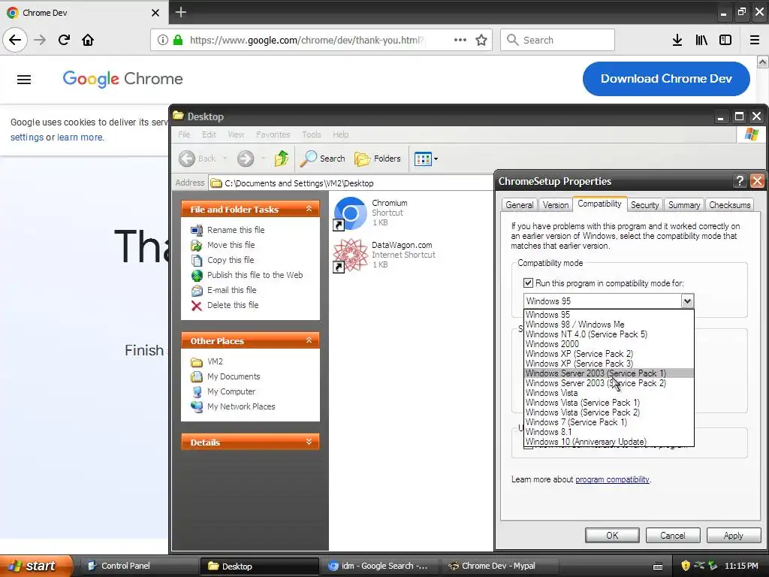Choose plain Windows Vista option
The height and width of the screenshot is (577, 769).
pos(608,393)
